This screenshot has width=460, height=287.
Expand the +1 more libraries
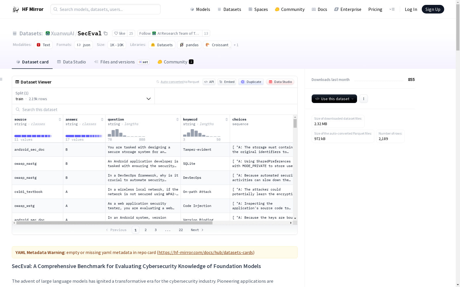pyautogui.click(x=236, y=45)
